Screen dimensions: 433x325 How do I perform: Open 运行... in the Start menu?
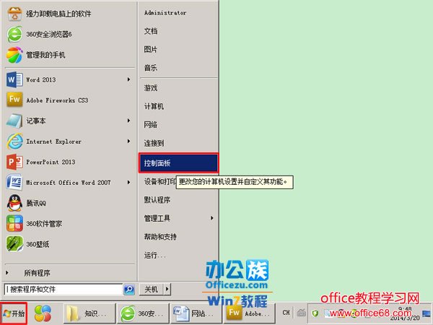click(154, 255)
